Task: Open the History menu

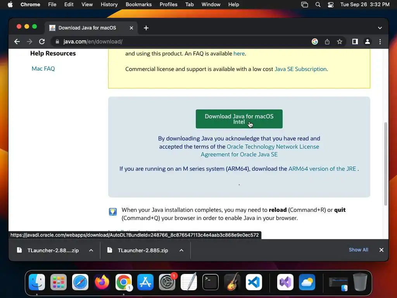Action: (x=109, y=5)
